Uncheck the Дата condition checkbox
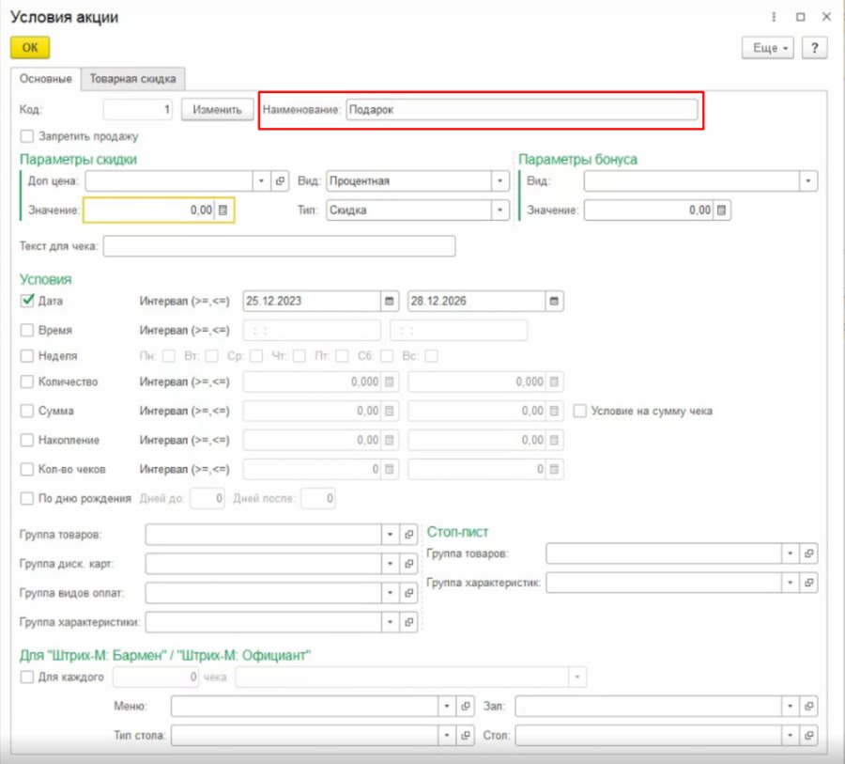The height and width of the screenshot is (764, 845). [27, 301]
